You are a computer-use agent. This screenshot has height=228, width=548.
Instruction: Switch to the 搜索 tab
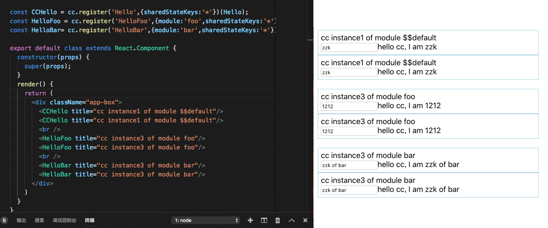[x=40, y=220]
